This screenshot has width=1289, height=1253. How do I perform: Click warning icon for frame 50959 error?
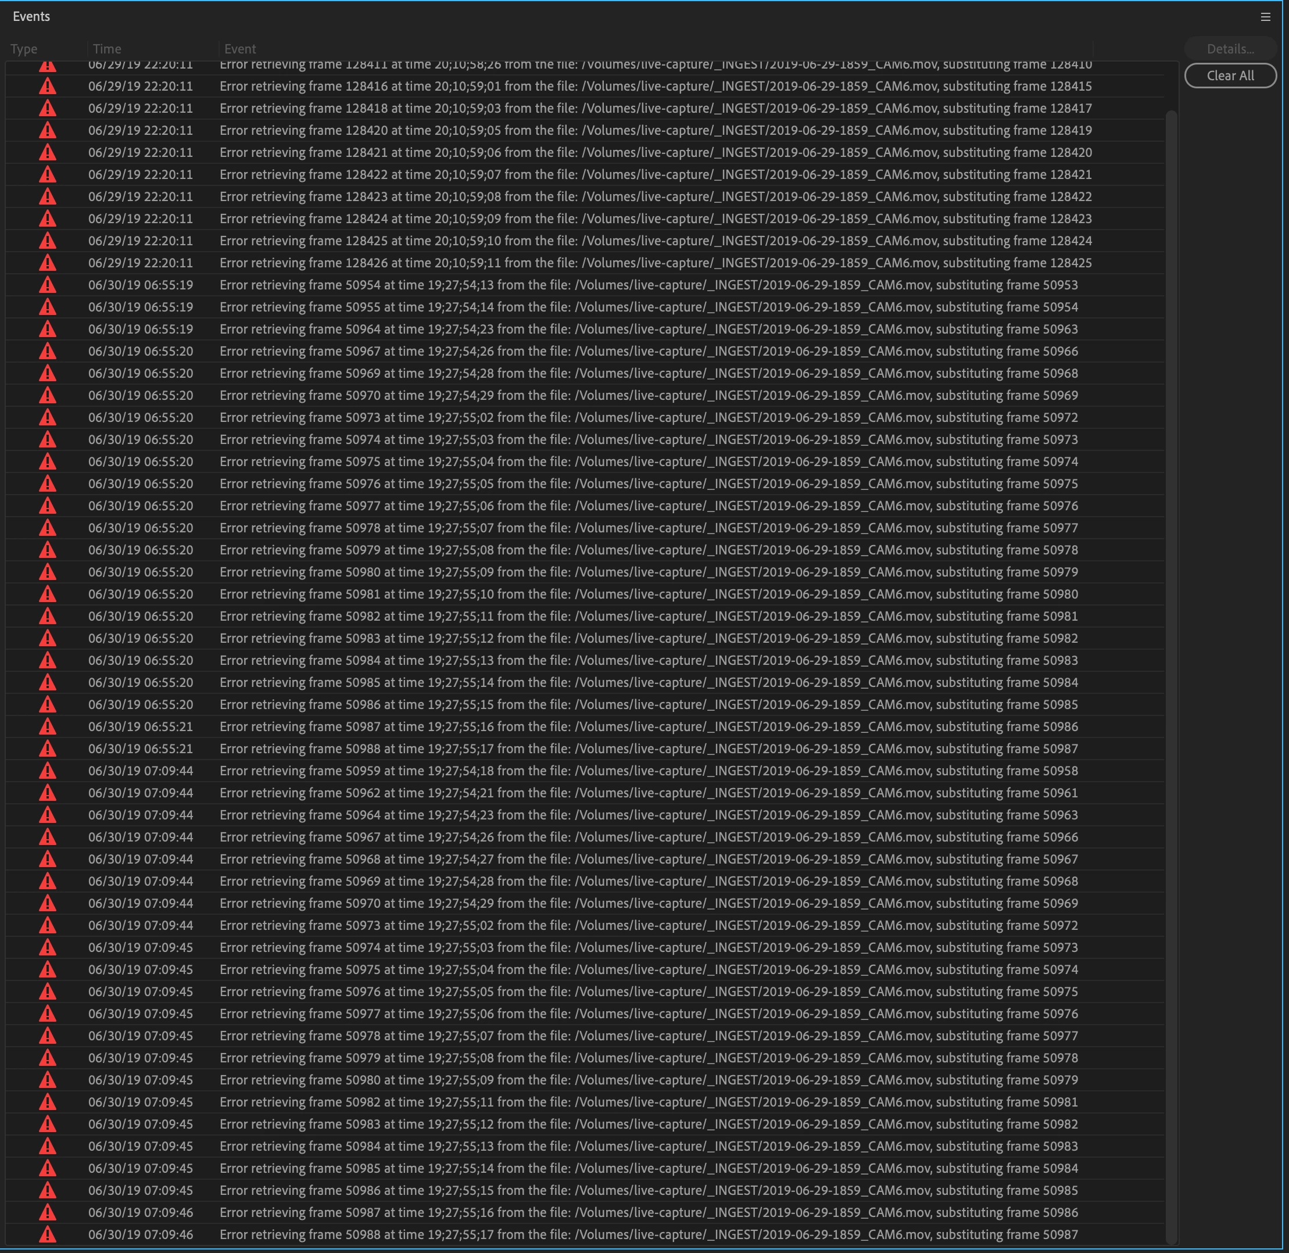(48, 771)
